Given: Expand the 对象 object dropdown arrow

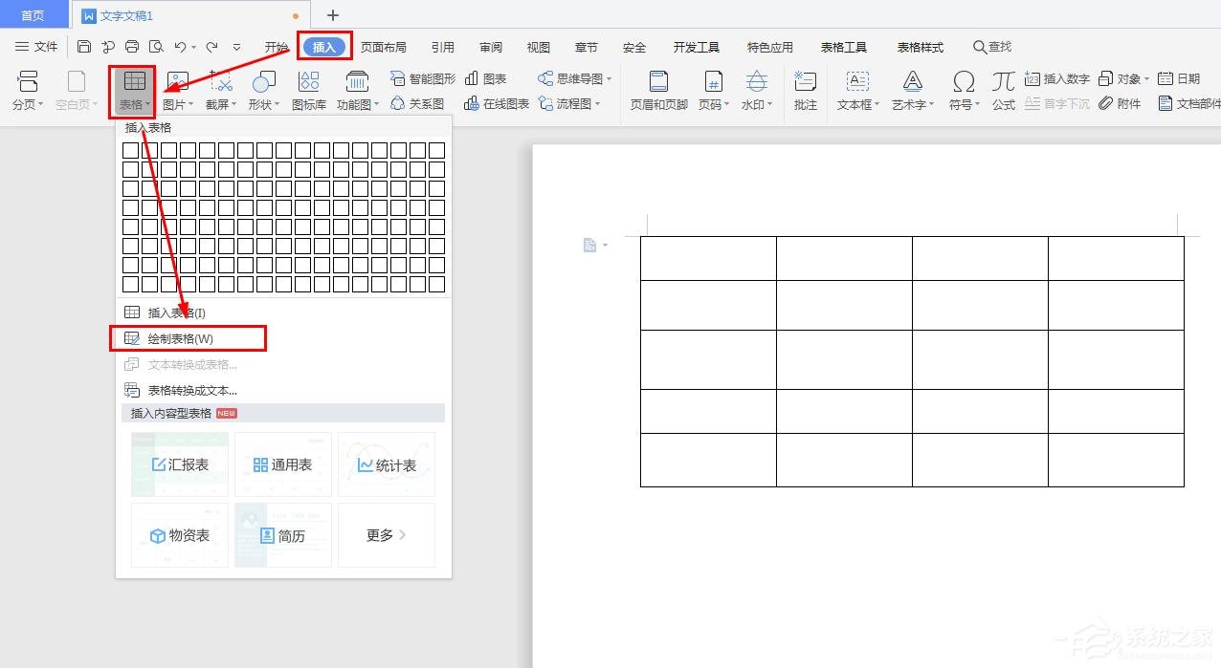Looking at the screenshot, I should [1144, 77].
